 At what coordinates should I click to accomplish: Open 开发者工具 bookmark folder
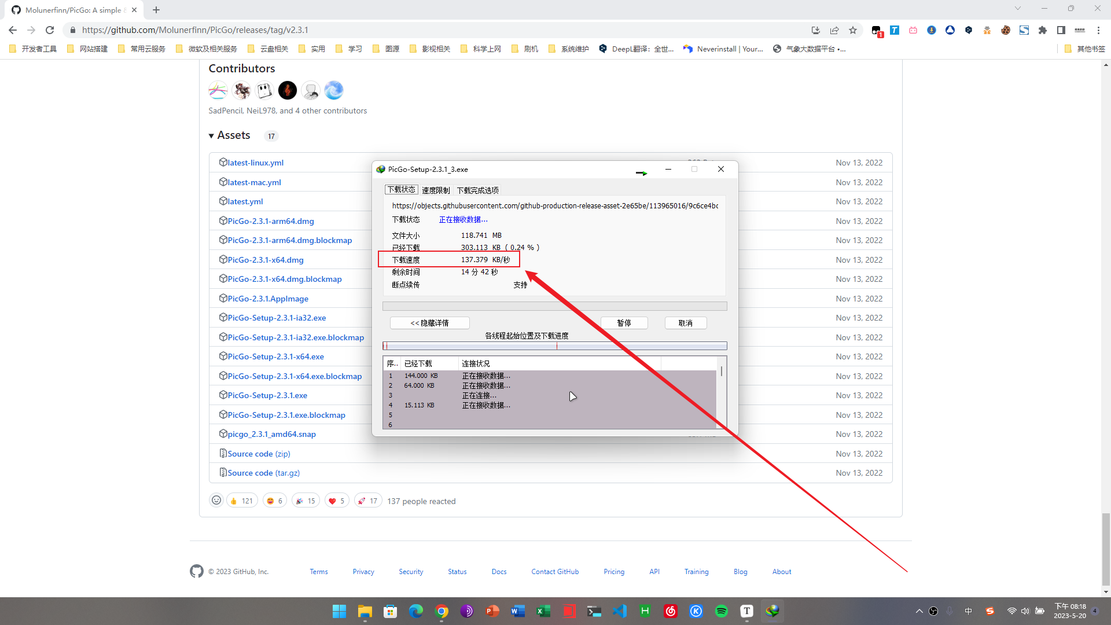coord(34,49)
